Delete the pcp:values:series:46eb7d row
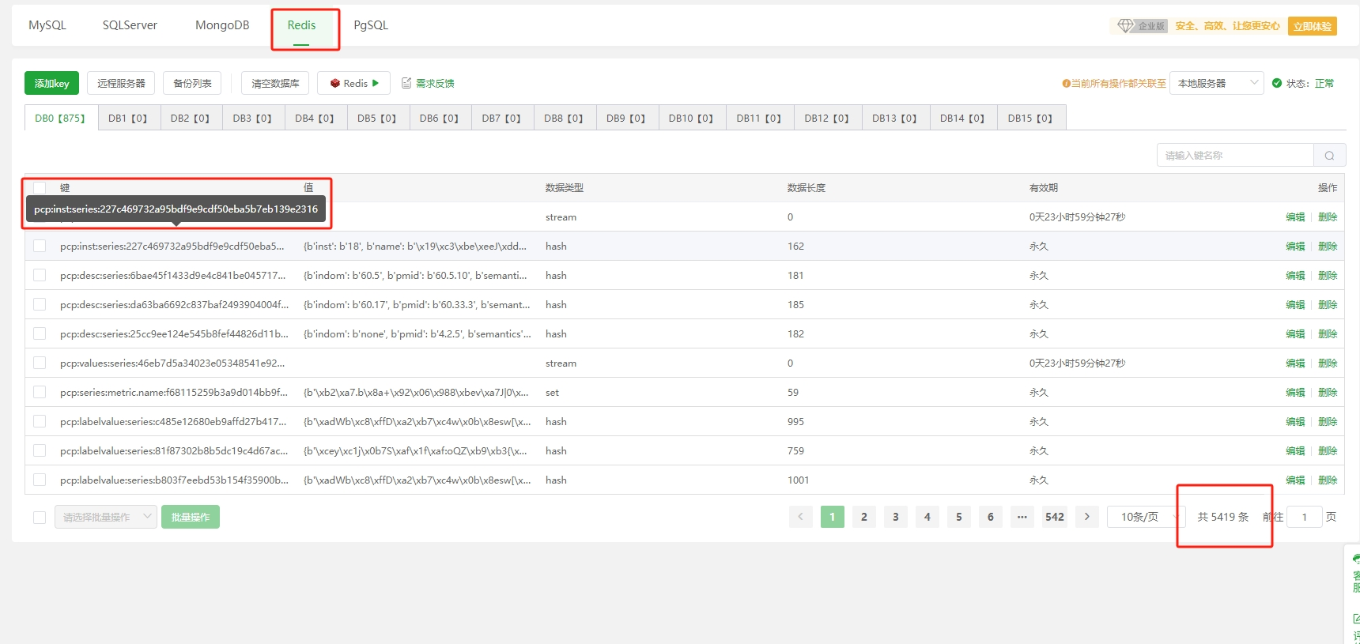The image size is (1360, 644). point(1328,363)
